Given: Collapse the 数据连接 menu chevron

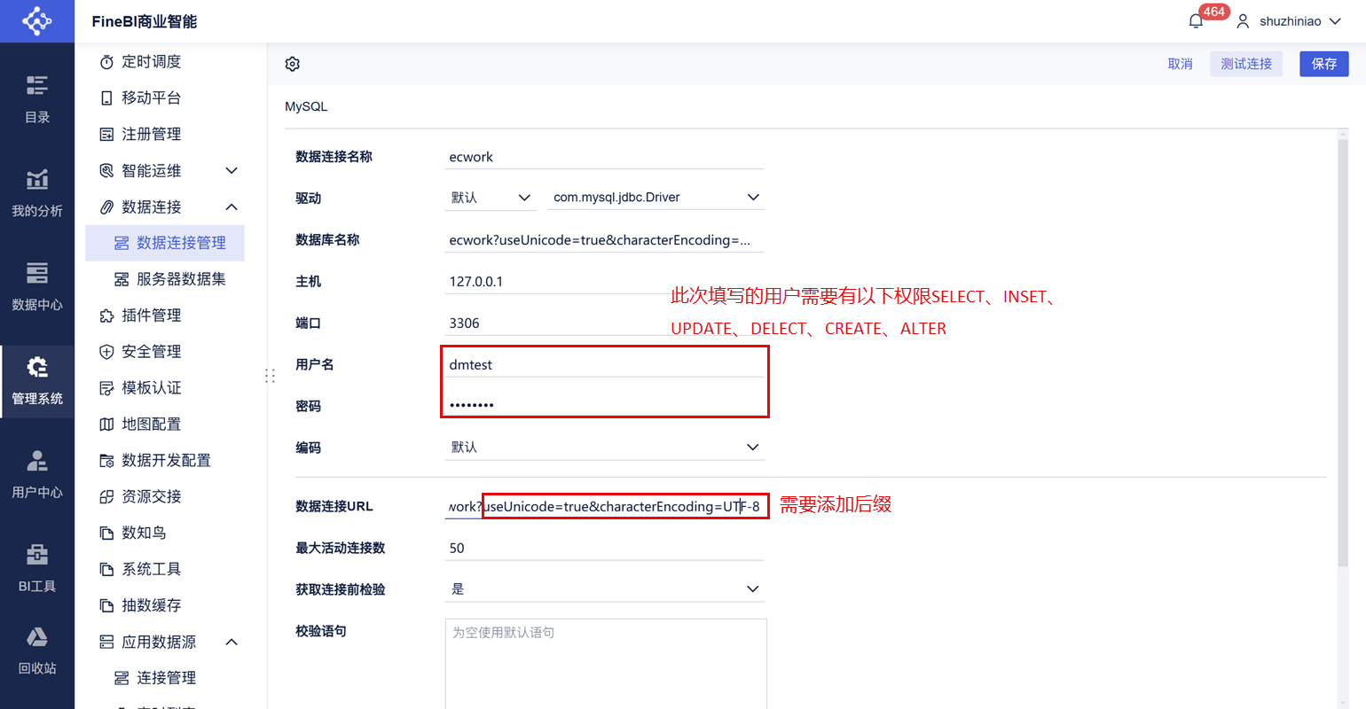Looking at the screenshot, I should (232, 206).
